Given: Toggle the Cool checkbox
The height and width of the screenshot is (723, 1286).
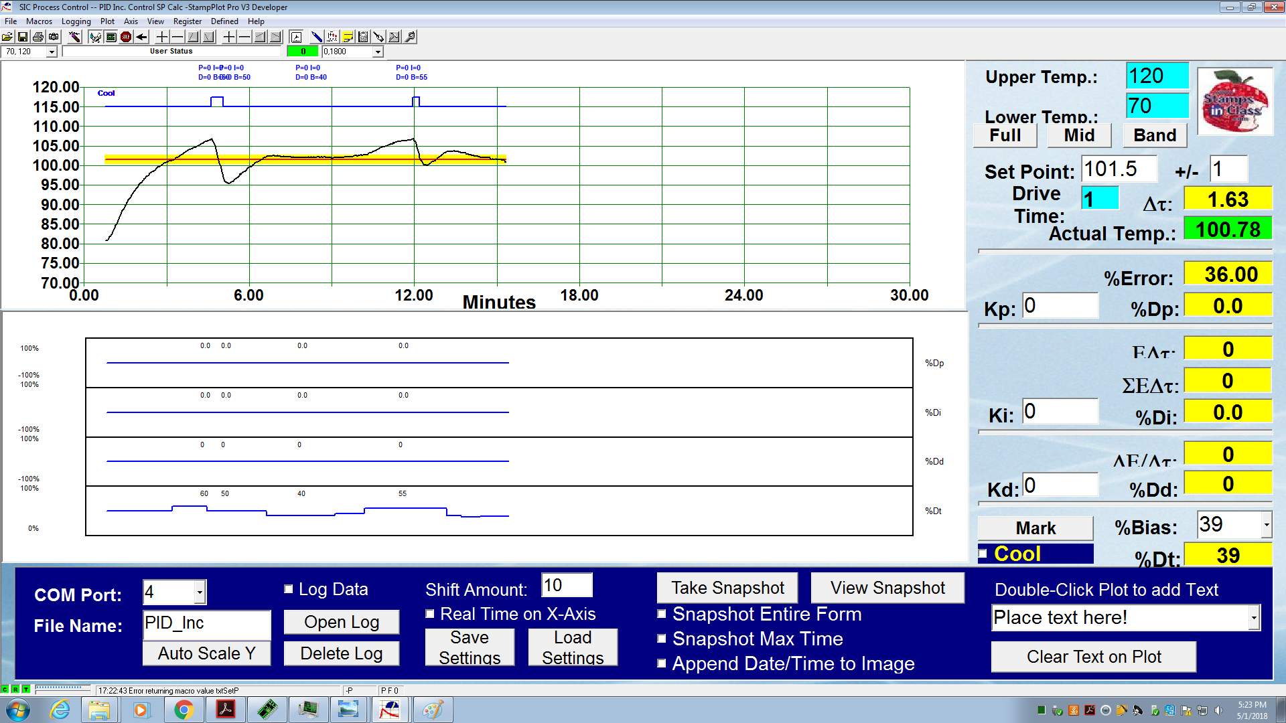Looking at the screenshot, I should coord(983,554).
